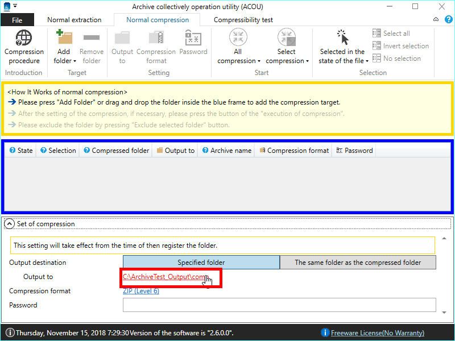Click the All compression start icon

tap(238, 38)
